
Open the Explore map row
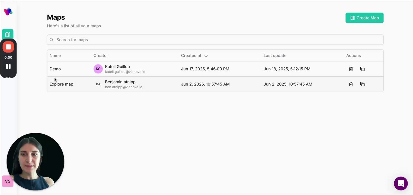tap(61, 84)
